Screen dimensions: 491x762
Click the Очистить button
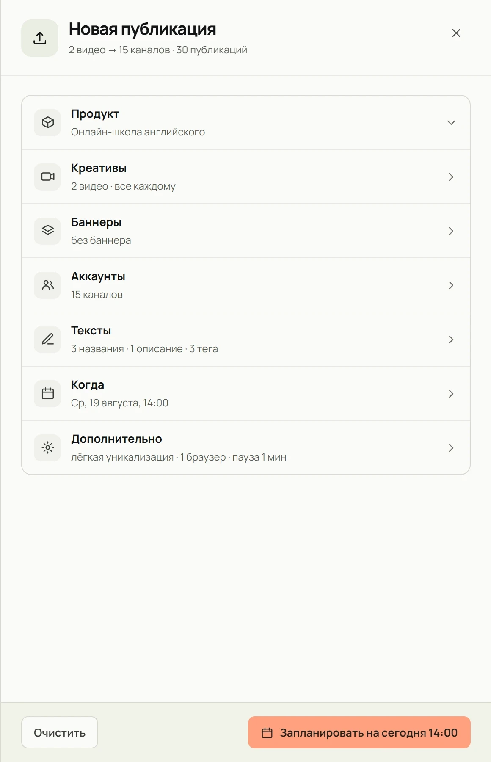pyautogui.click(x=60, y=732)
